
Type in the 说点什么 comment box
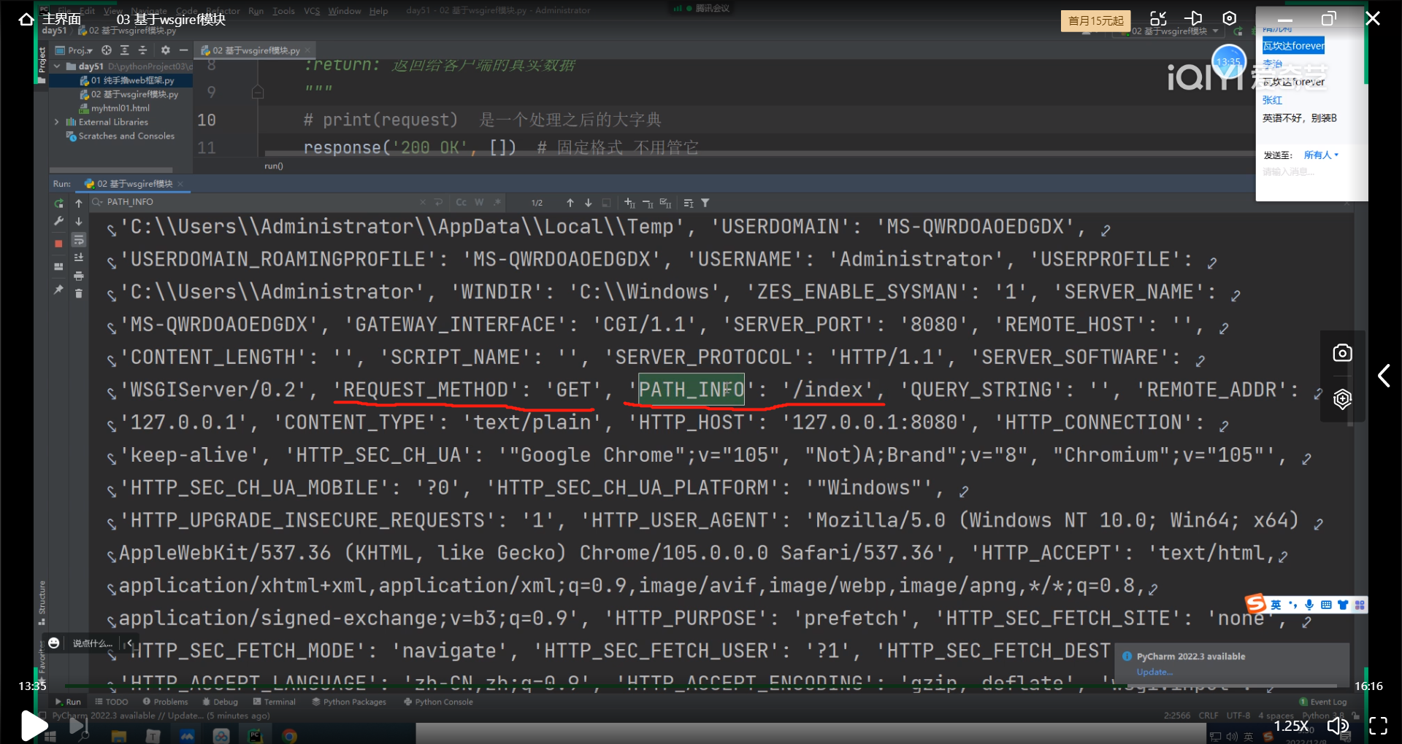pos(93,643)
